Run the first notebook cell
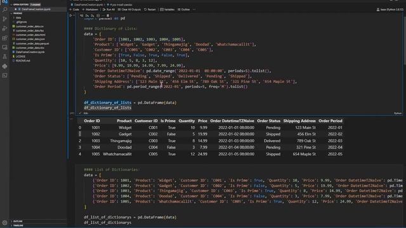406x228 pixels. tap(70, 15)
